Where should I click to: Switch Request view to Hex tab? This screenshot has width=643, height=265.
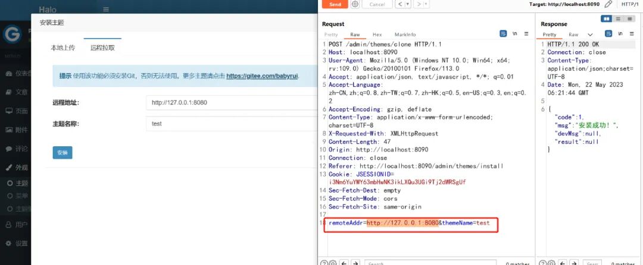[x=377, y=35]
